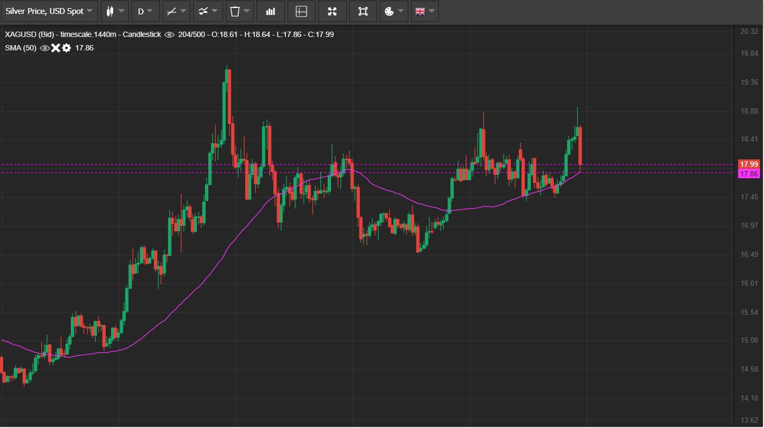Open the candlestick chart type dropdown
The image size is (764, 428).
click(115, 11)
